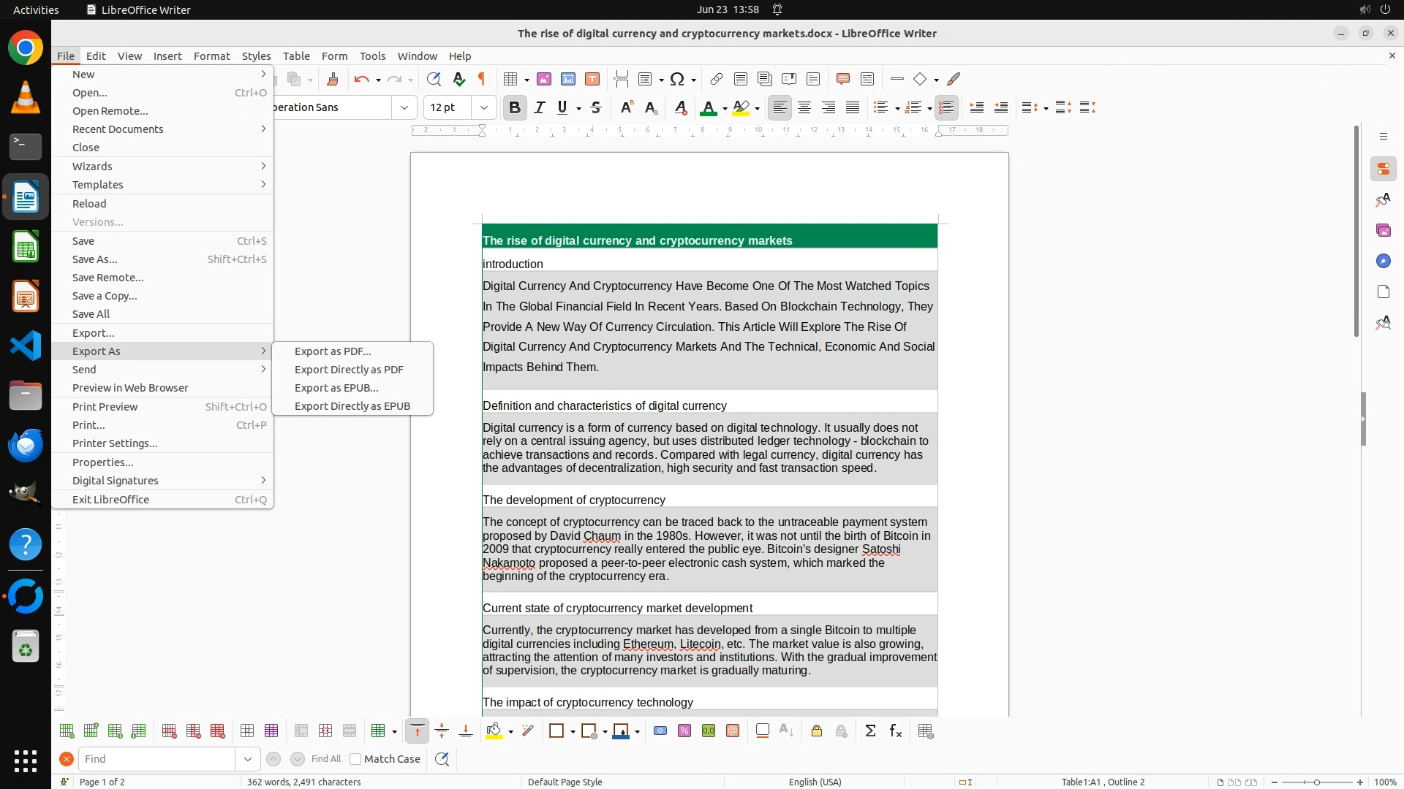Viewport: 1404px width, 789px height.
Task: Click the Strikethrough formatting icon
Action: tap(596, 107)
